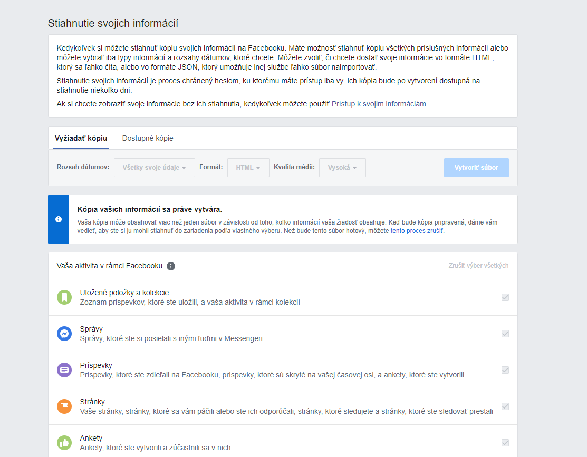Select the Ankety row title

tap(91, 438)
